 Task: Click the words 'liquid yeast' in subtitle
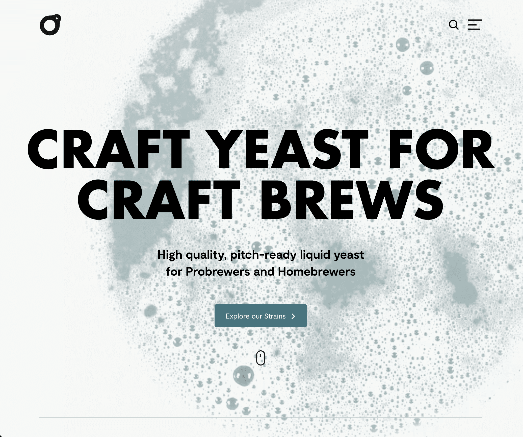[x=332, y=255]
